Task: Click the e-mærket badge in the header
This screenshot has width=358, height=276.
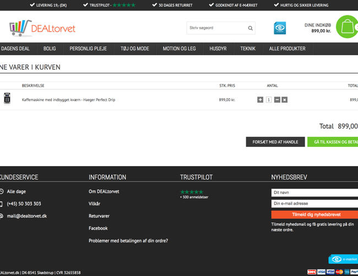Action: (x=280, y=28)
